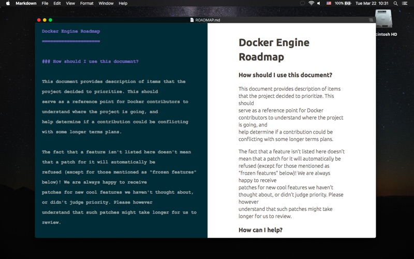The width and height of the screenshot is (414, 259).
Task: Open Spotlight search magnifier
Action: [395, 3]
